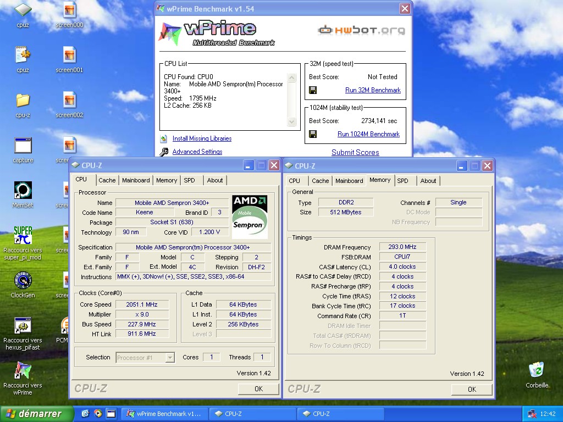Click the Memory Size 512 MBytes value

[x=346, y=212]
